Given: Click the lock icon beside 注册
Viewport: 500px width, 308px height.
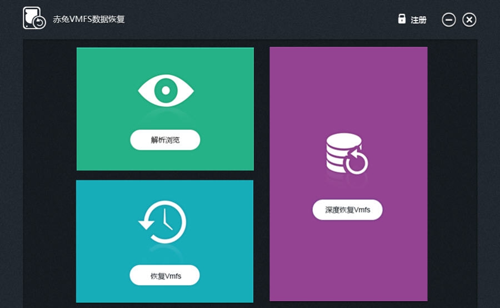Looking at the screenshot, I should pyautogui.click(x=402, y=19).
